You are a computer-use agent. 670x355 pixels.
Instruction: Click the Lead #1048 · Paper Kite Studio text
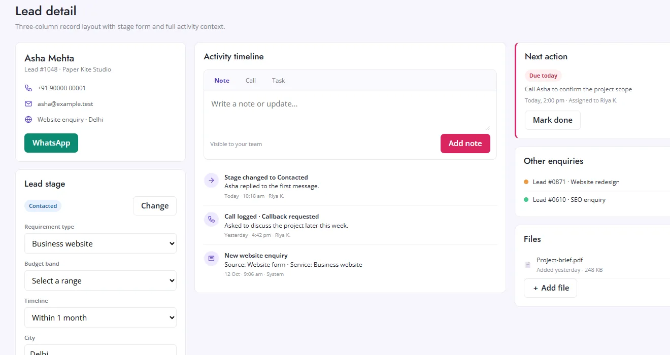tap(68, 69)
